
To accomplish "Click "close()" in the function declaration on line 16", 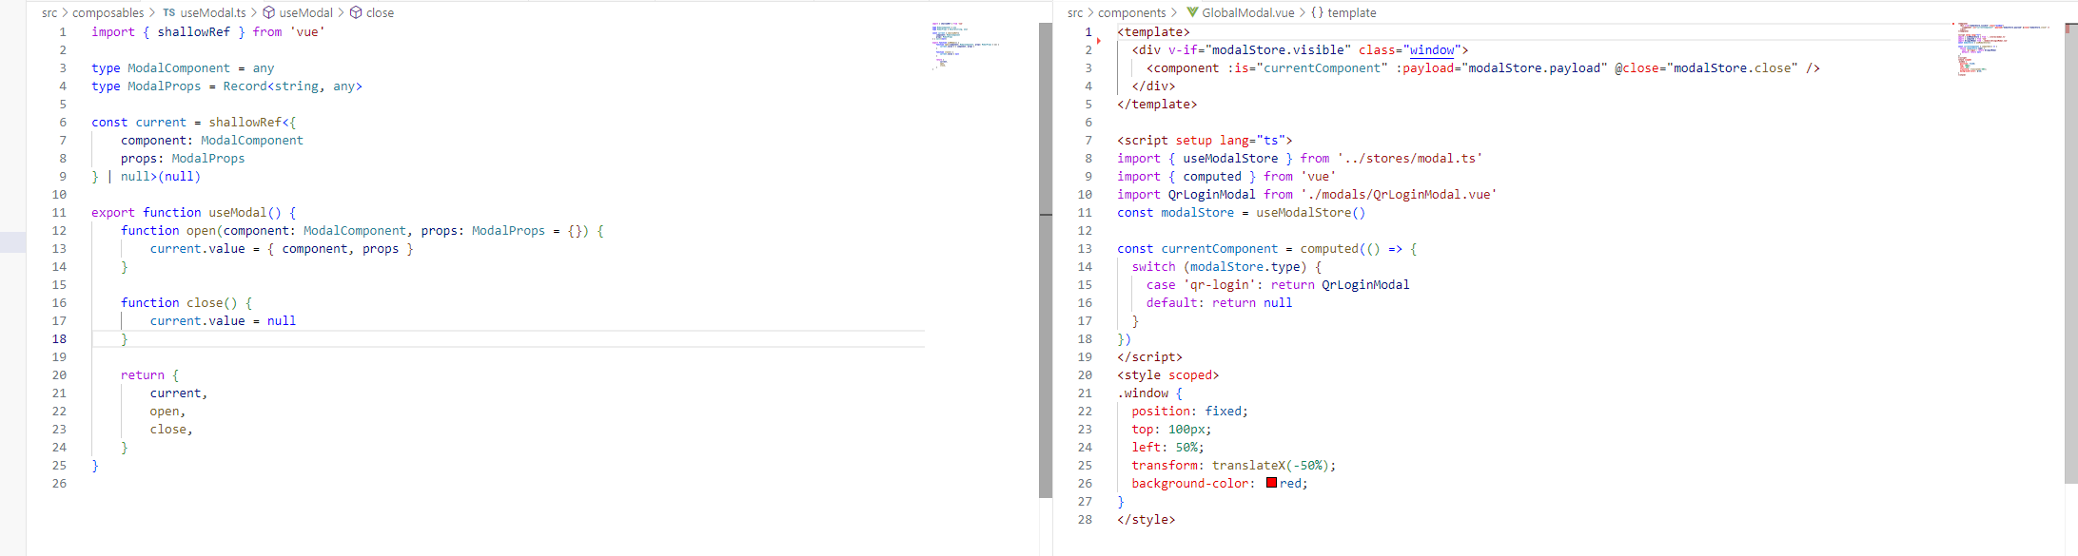I will point(211,302).
